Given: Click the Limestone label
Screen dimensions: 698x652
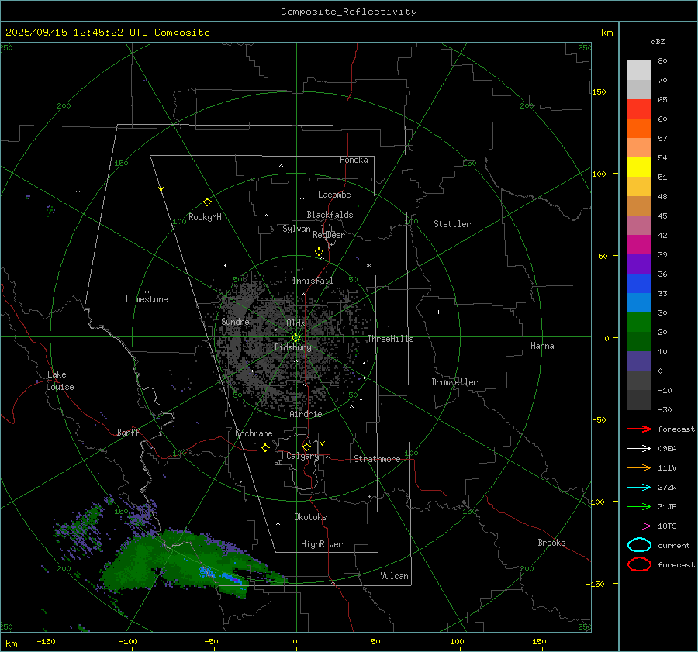Looking at the screenshot, I should click(x=147, y=299).
